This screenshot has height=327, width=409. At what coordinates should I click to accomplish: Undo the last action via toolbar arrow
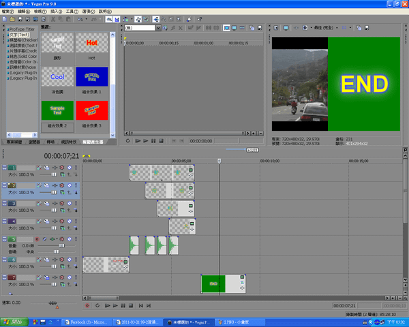pyautogui.click(x=80, y=19)
